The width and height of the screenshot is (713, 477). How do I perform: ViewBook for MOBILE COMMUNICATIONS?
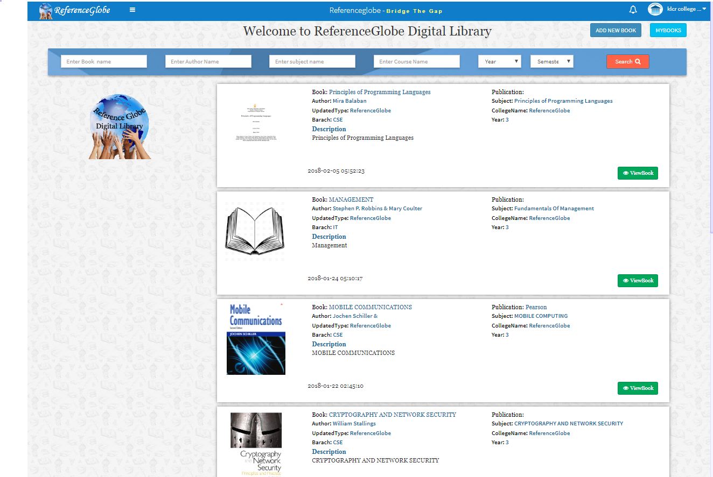tap(638, 388)
